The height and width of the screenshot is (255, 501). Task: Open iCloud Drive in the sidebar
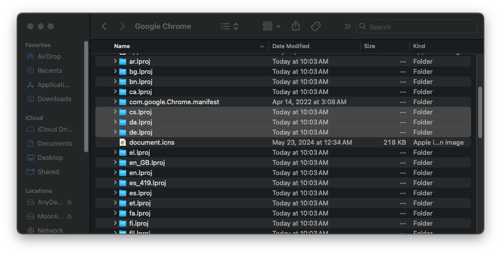coord(49,129)
